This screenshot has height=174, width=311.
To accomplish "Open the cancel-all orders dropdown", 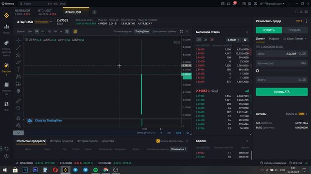I will (179, 149).
